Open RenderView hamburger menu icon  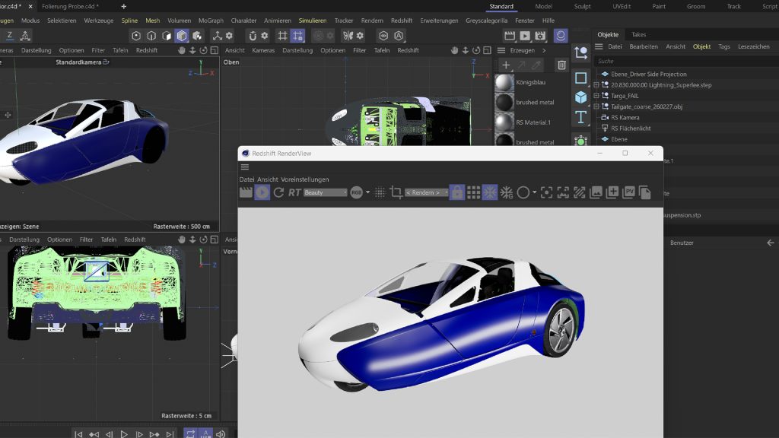(x=245, y=167)
